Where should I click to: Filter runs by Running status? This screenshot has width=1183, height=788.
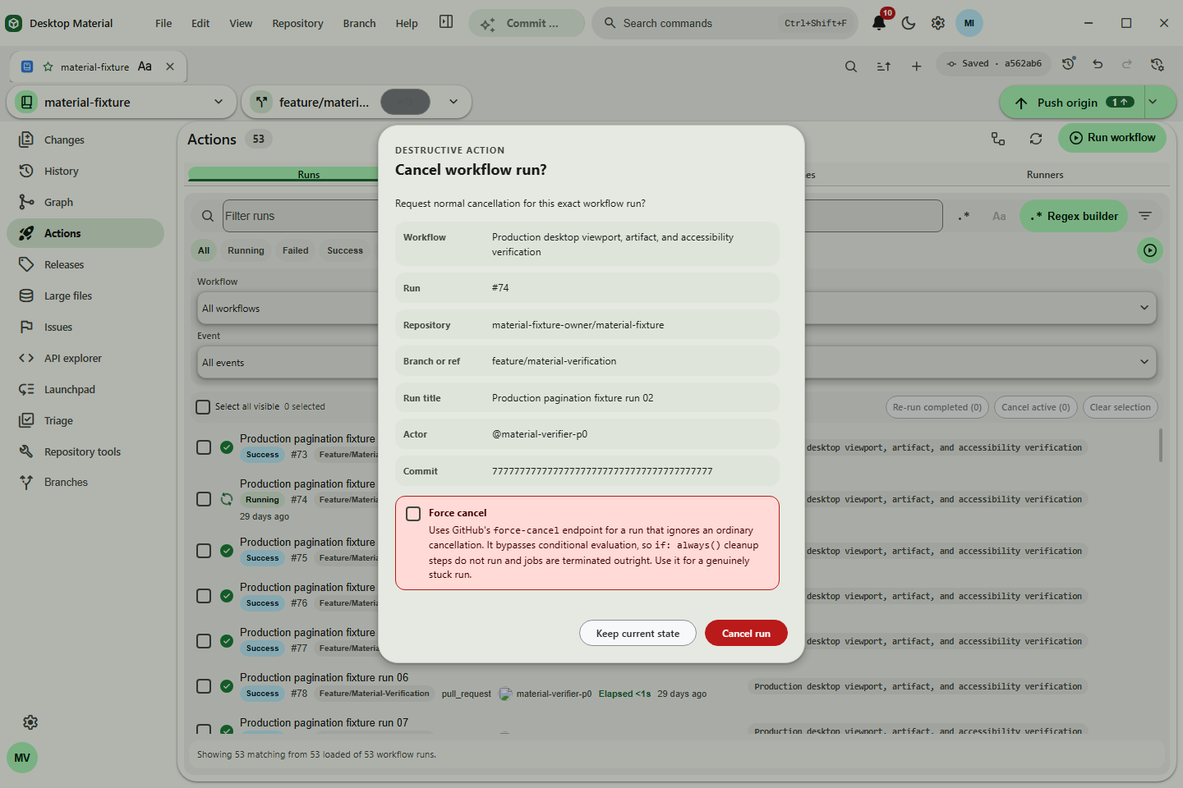pos(246,250)
